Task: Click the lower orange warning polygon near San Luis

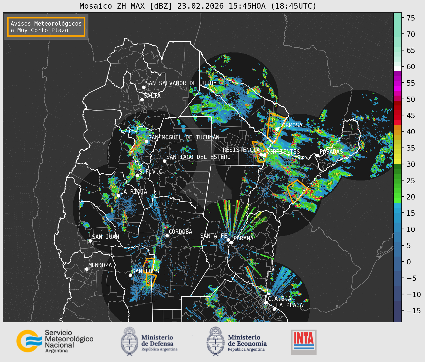Action: [151, 280]
